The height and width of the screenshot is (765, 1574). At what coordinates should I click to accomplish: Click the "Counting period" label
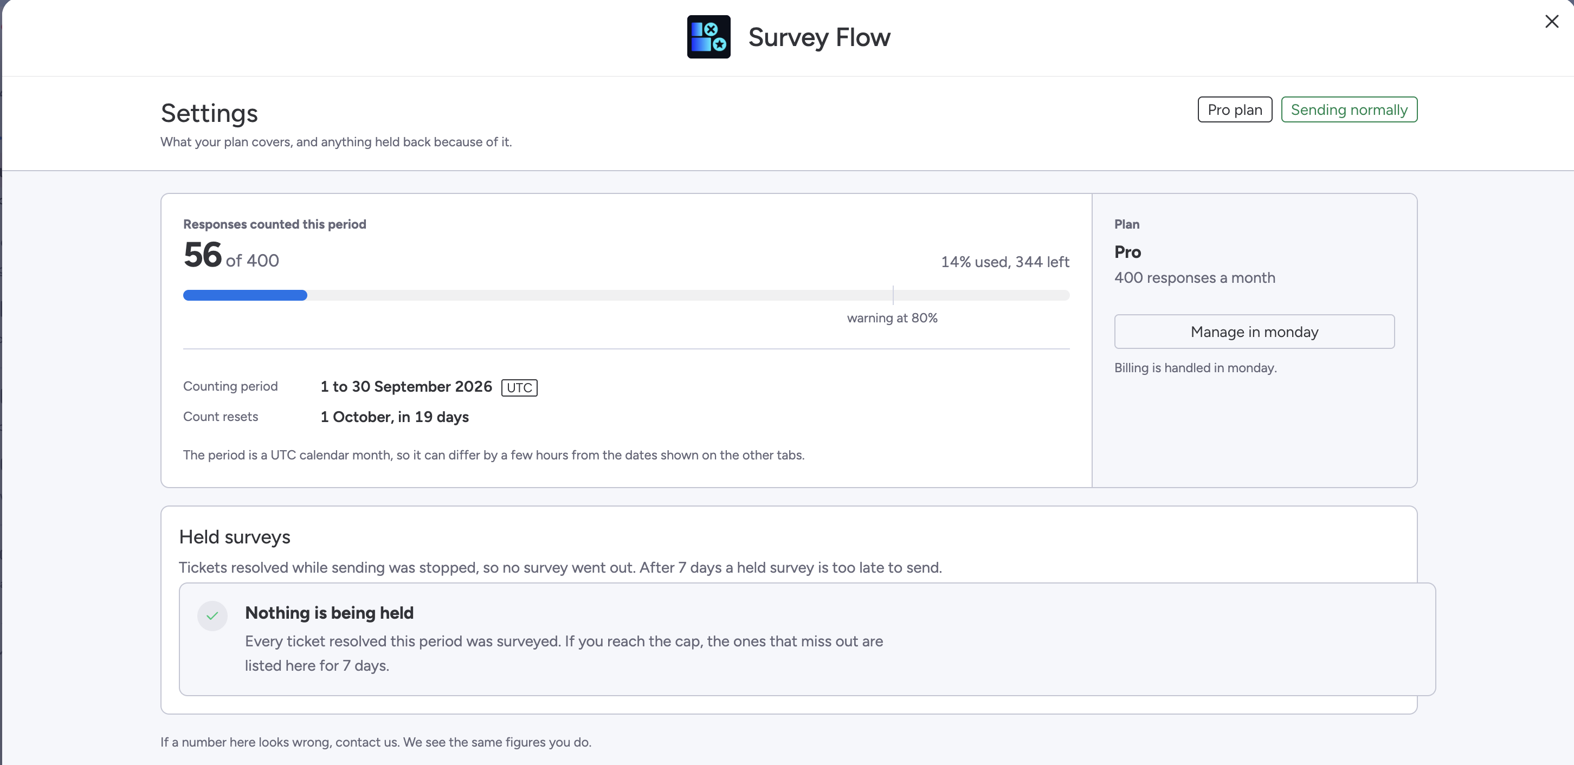tap(230, 386)
